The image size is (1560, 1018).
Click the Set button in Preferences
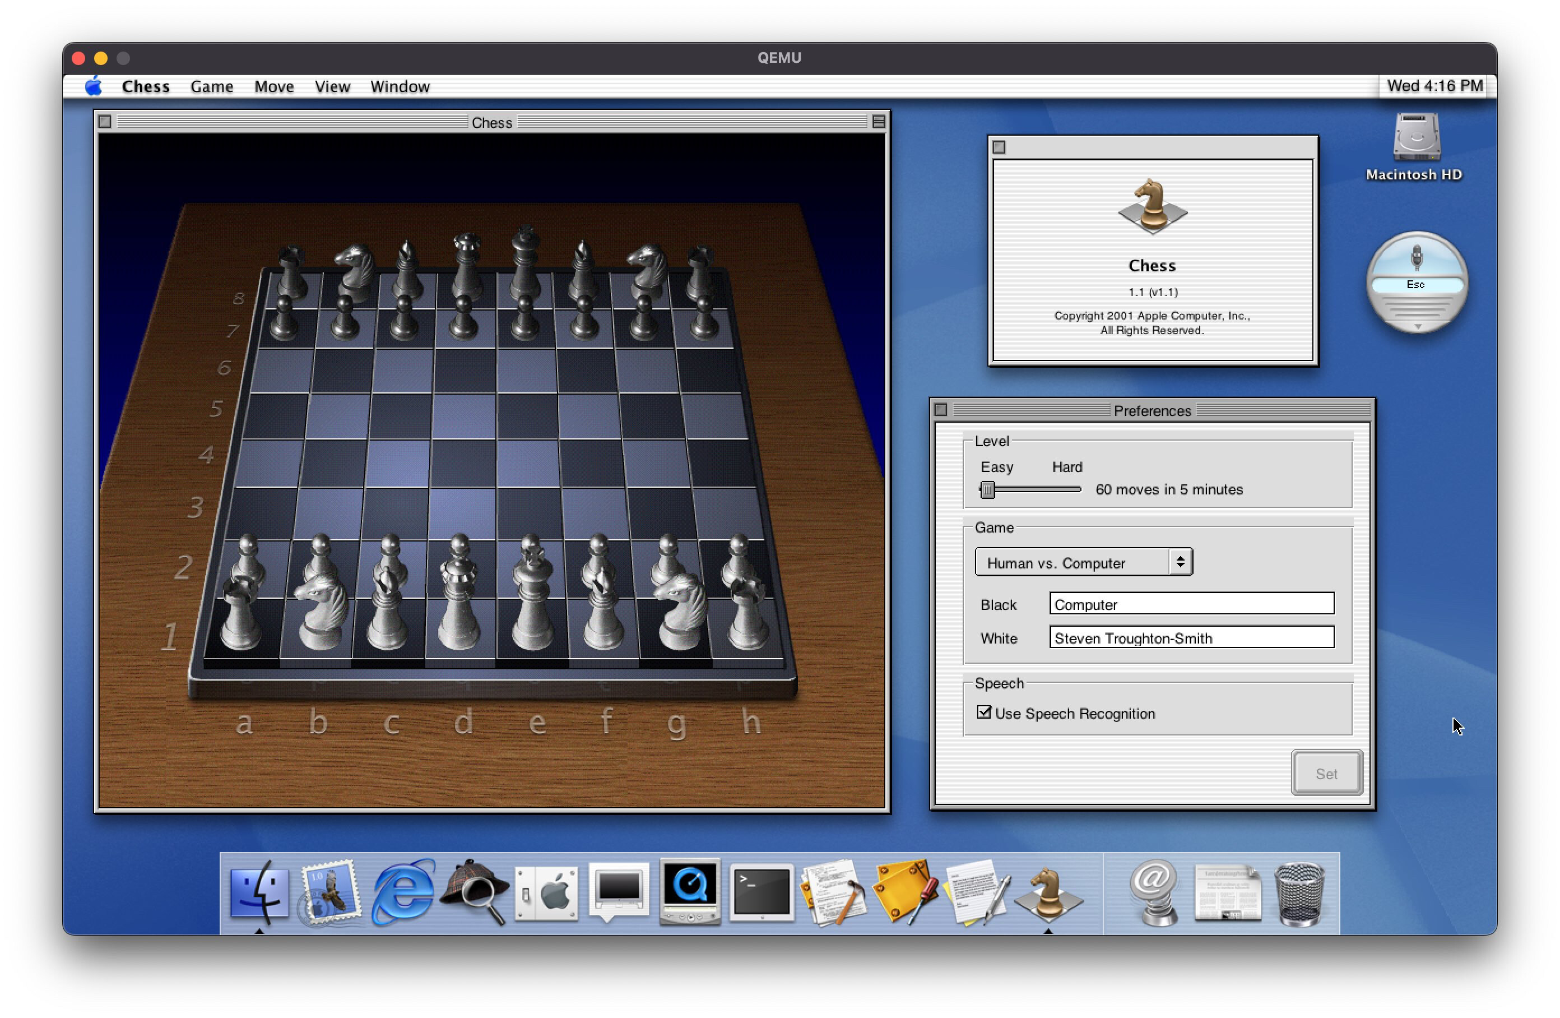[1327, 774]
